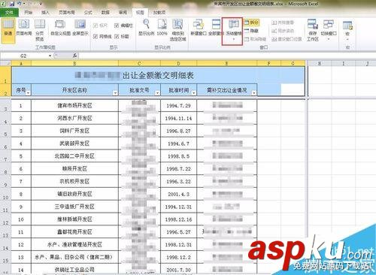This screenshot has height=275, width=376.
Task: Open the File (文件) tab
Action: (9, 12)
